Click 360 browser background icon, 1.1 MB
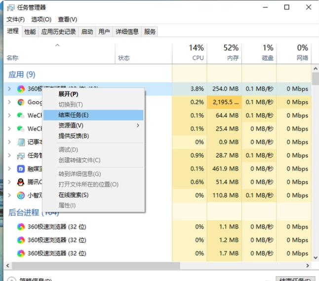Viewport: 319px width, 281px height. coord(21,227)
